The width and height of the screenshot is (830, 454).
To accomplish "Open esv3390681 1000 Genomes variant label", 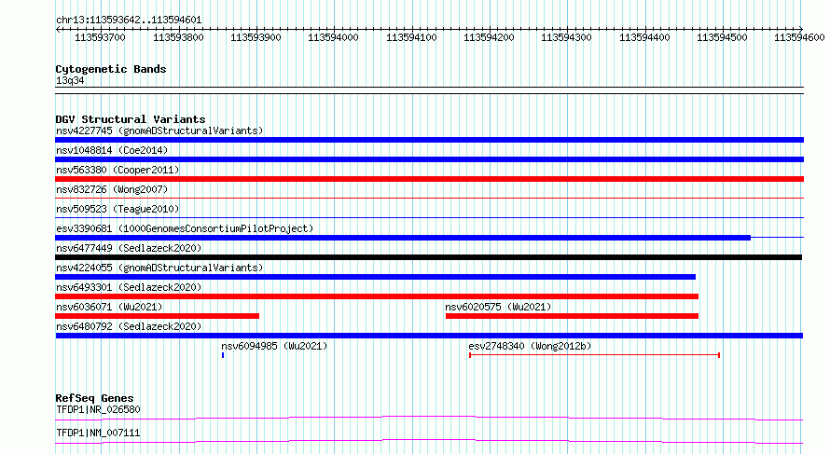I will [185, 228].
